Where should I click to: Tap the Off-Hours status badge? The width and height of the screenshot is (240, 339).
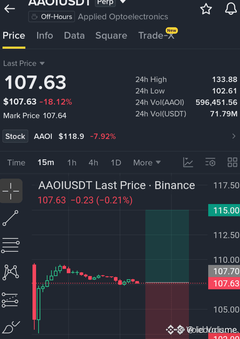click(51, 17)
